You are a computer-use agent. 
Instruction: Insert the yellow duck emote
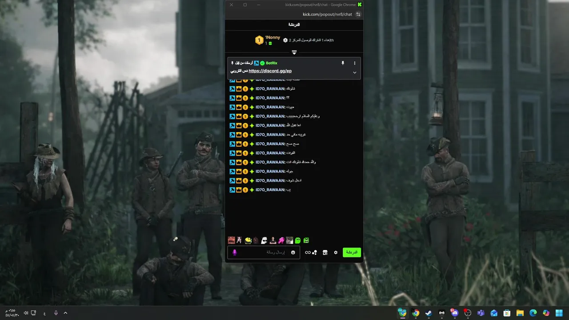[x=248, y=240]
